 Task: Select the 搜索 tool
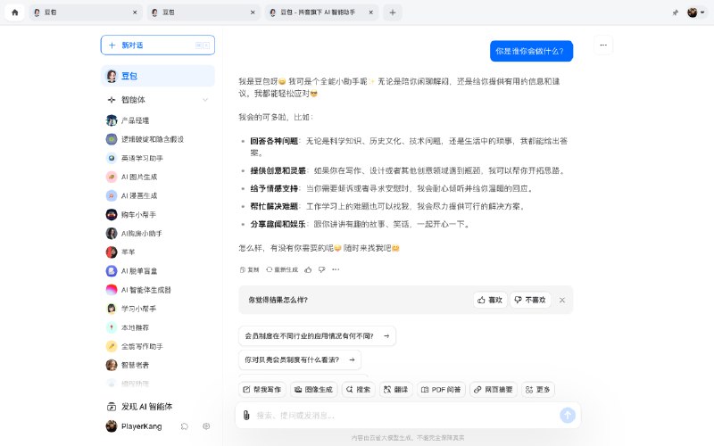tap(359, 390)
